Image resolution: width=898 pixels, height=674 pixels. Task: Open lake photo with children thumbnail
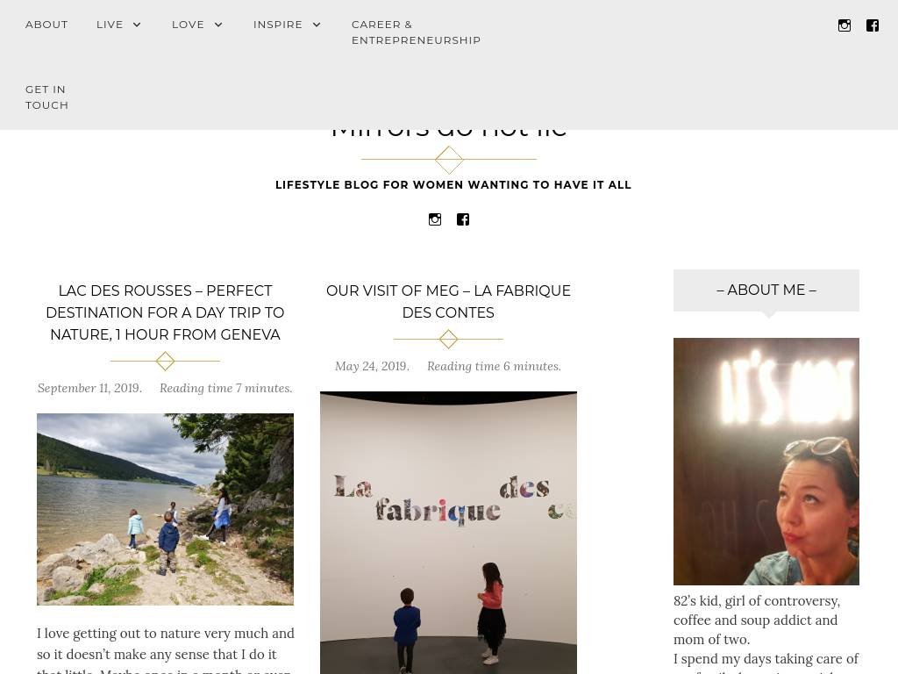tap(165, 510)
